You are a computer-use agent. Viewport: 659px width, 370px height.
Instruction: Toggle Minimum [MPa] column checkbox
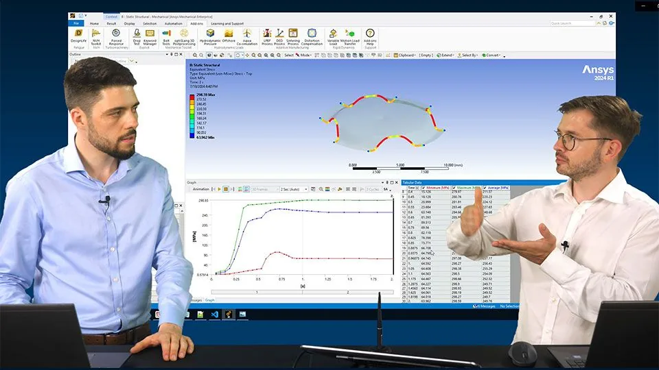[424, 188]
